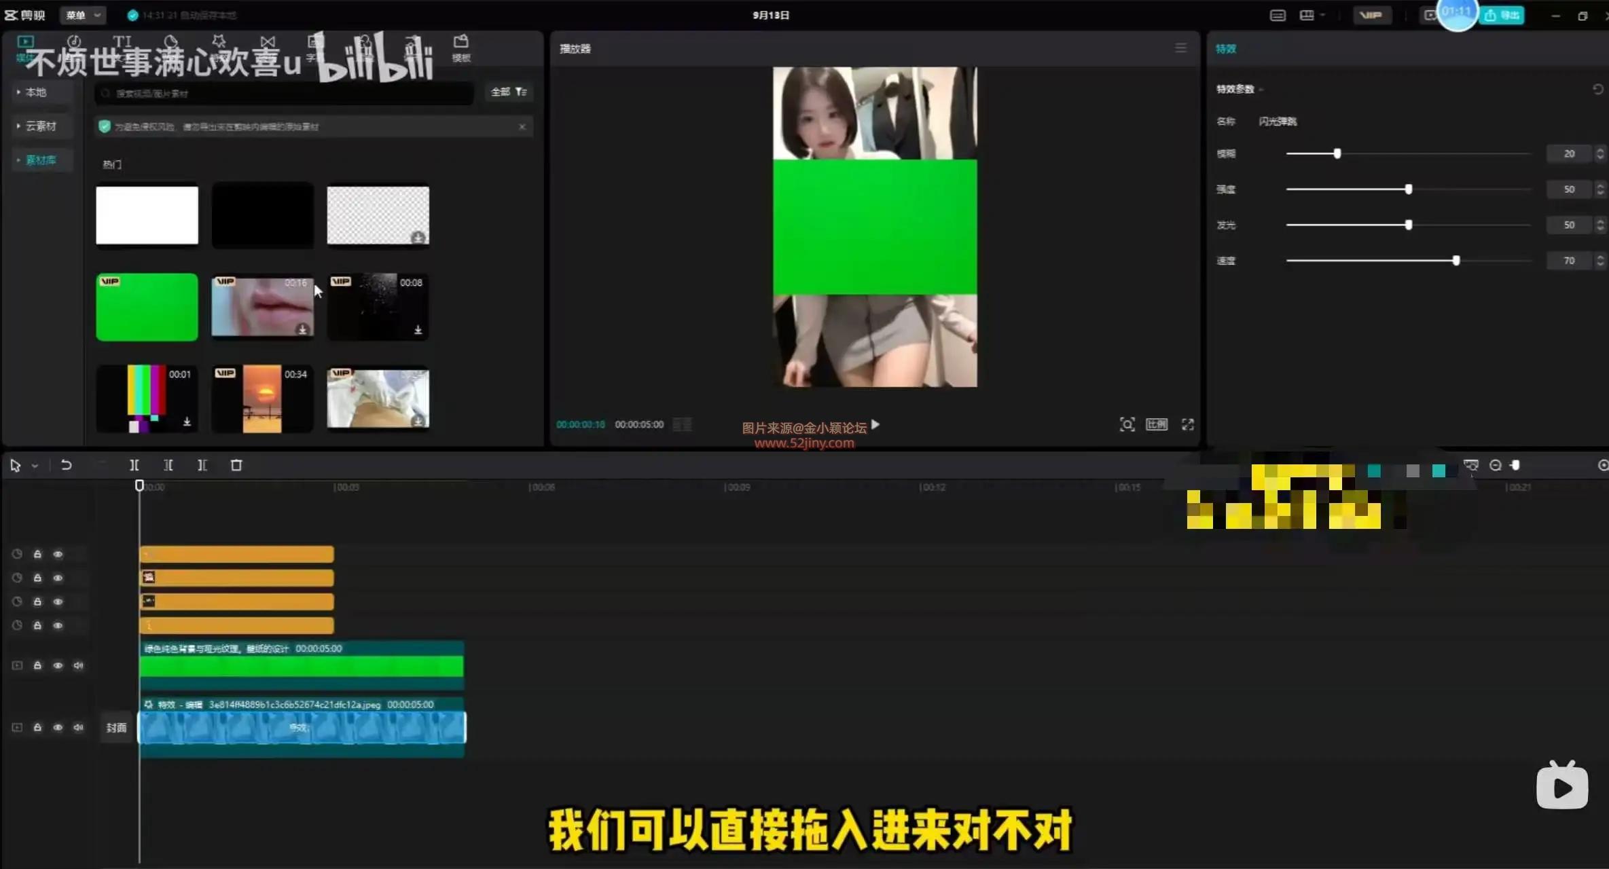The image size is (1609, 869).
Task: Click the Delete (trash) icon in timeline toolbar
Action: coord(236,465)
